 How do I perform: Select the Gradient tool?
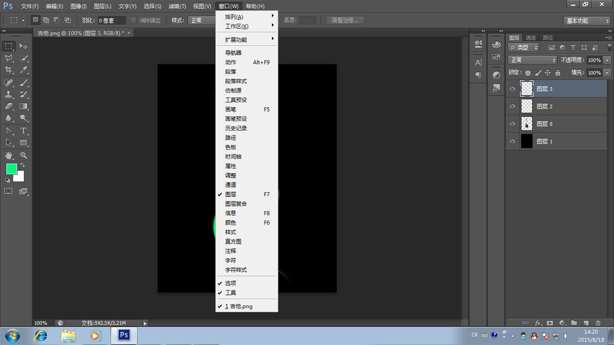click(23, 107)
